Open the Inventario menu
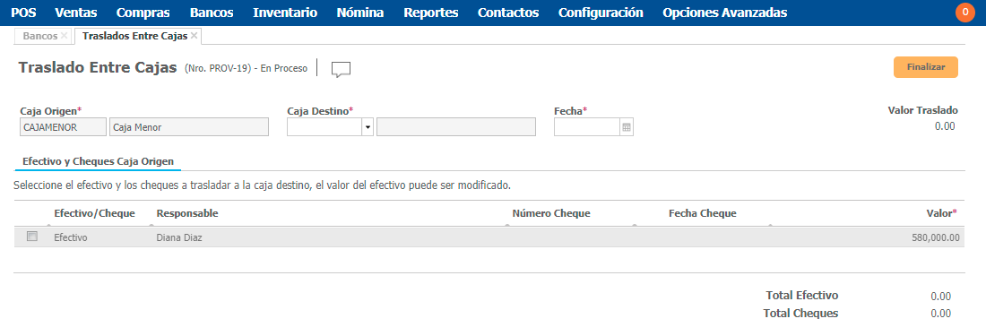 coord(285,13)
